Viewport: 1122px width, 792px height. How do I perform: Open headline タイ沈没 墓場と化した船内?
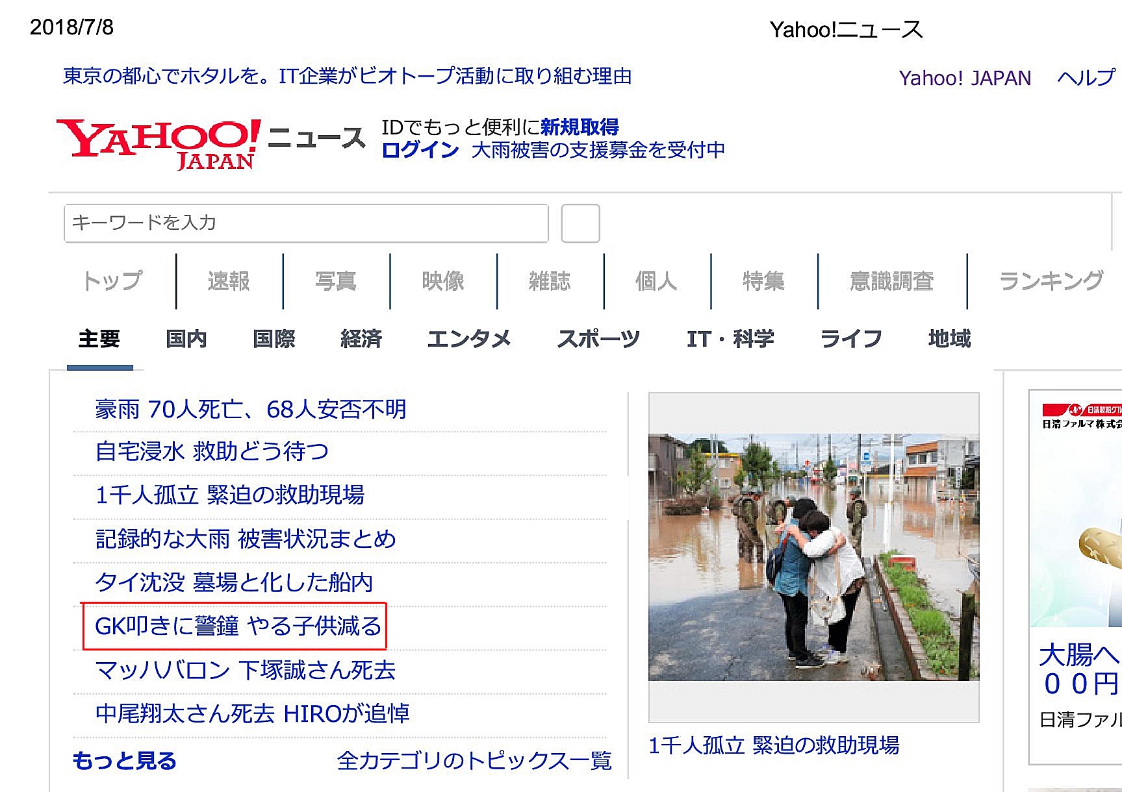click(234, 583)
